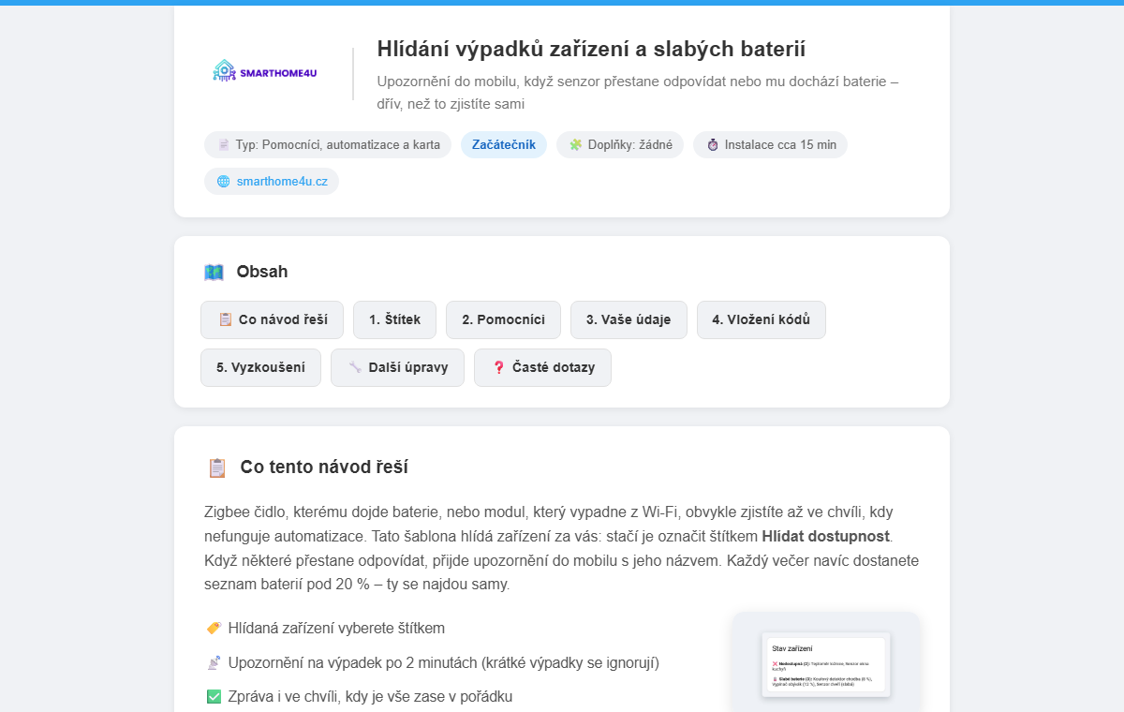Click the Doplňky: žádné tag
The width and height of the screenshot is (1124, 712).
coord(620,145)
